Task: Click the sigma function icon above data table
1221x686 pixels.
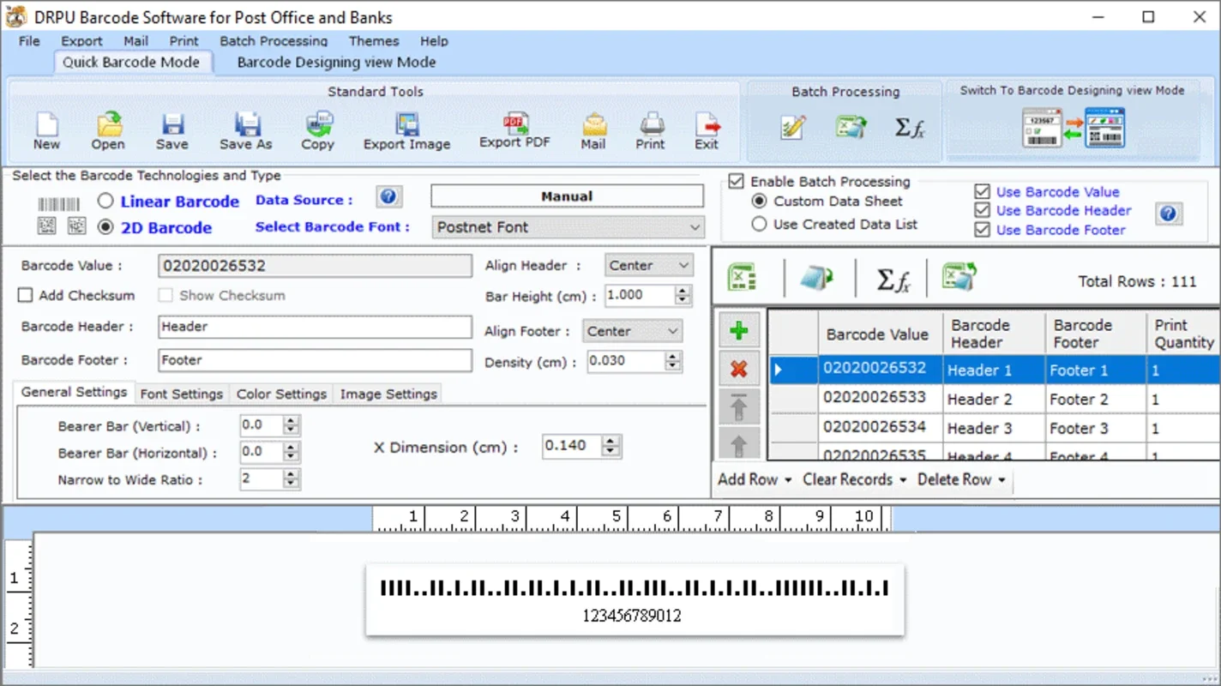Action: click(893, 280)
